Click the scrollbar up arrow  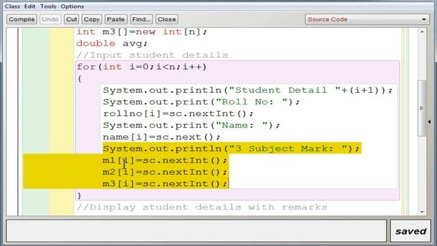(422, 32)
